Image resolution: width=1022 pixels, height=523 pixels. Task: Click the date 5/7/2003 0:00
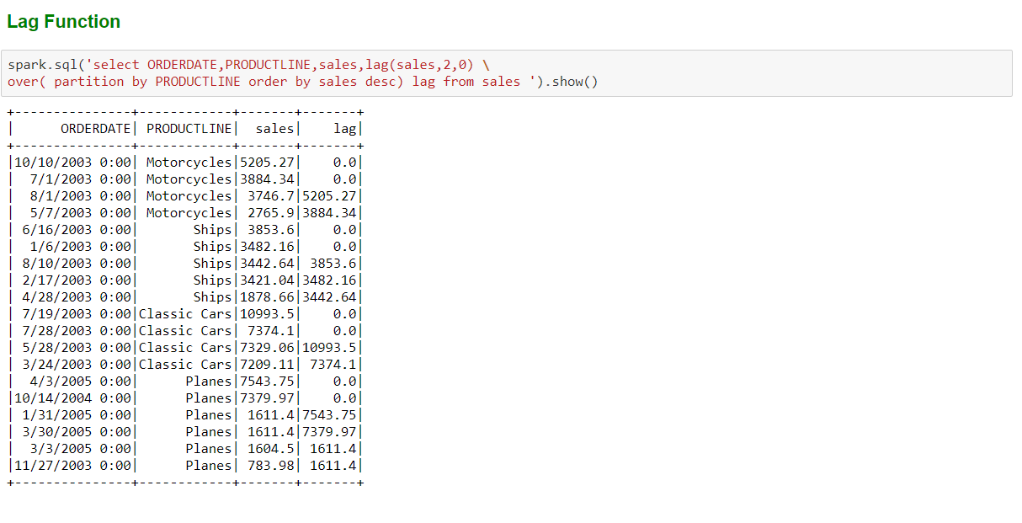click(81, 213)
